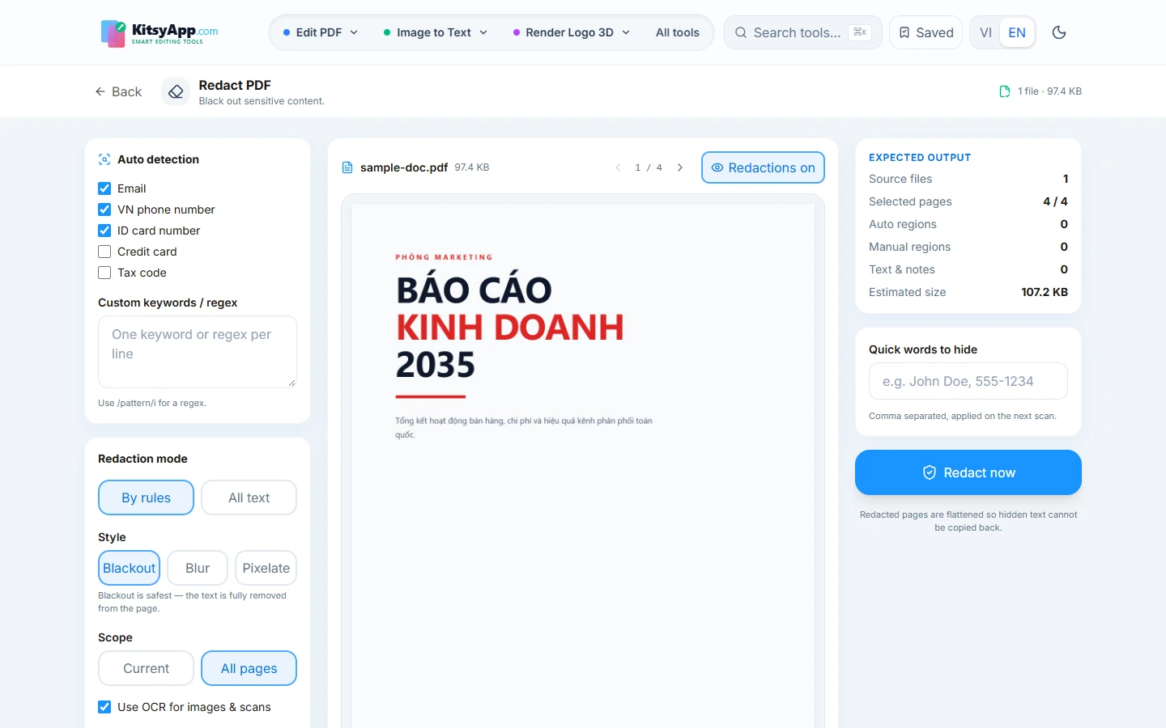The image size is (1166, 728).
Task: Set scope to All pages
Action: 249,668
